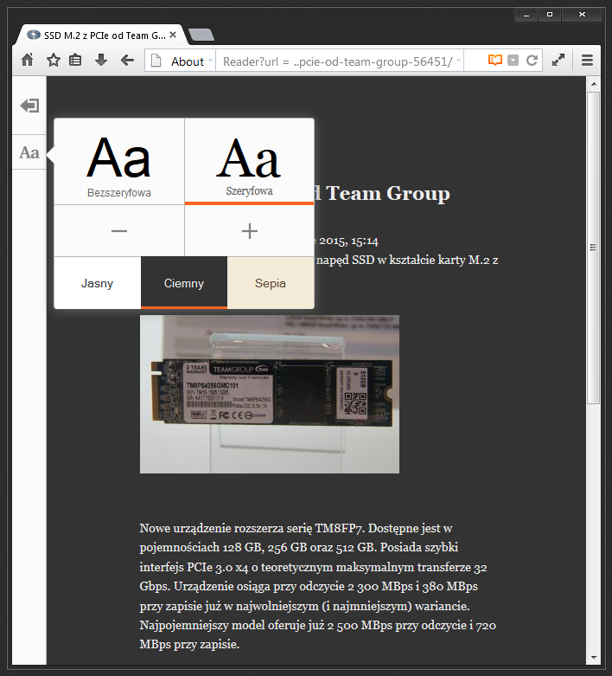Minimize the browser window
The height and width of the screenshot is (676, 612).
coord(526,15)
